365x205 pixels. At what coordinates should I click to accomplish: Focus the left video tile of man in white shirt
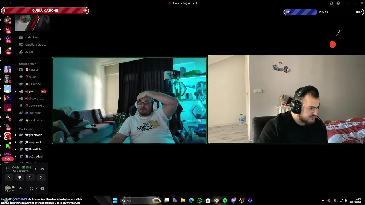[130, 100]
